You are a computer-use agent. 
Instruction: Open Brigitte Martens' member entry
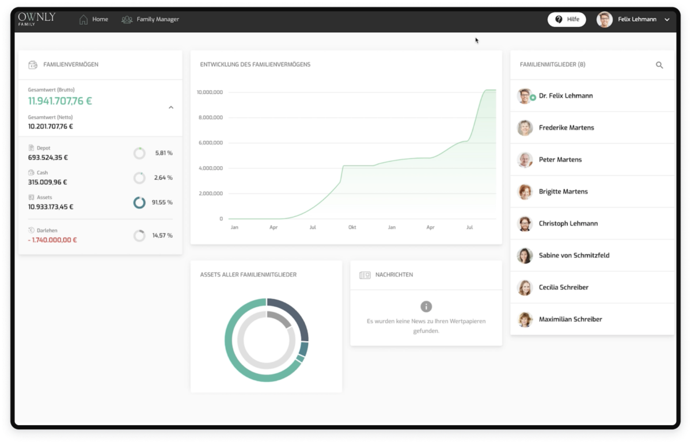[593, 192]
